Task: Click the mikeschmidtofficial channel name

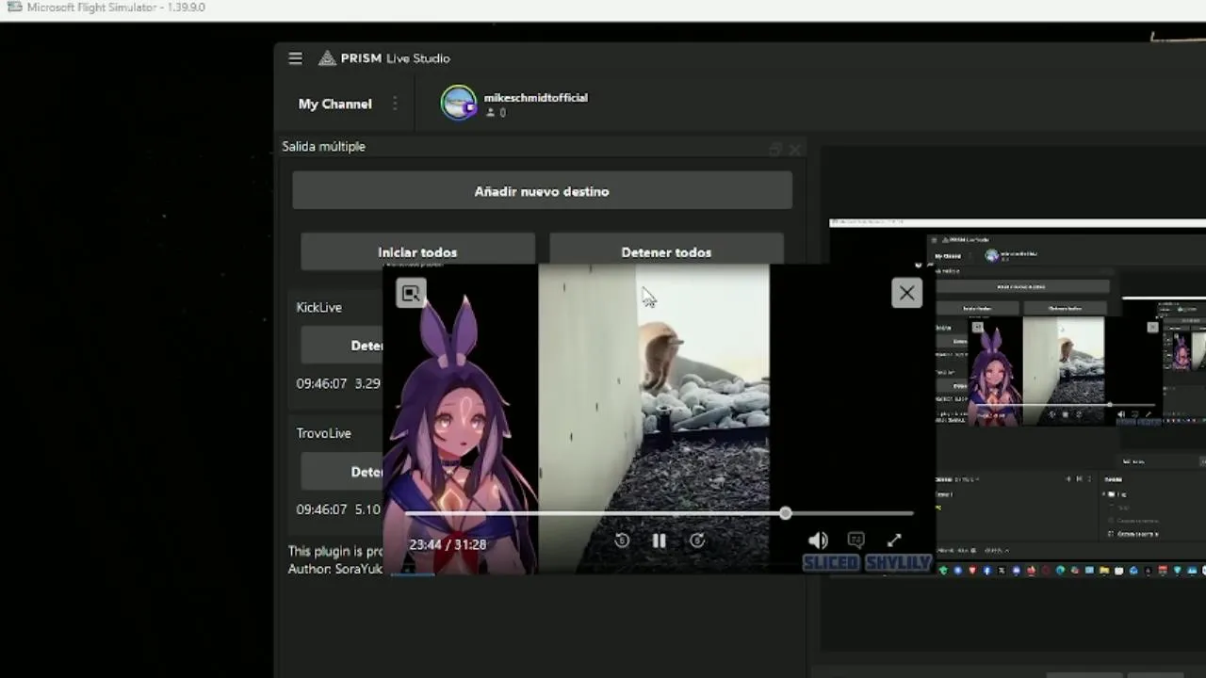Action: (536, 97)
